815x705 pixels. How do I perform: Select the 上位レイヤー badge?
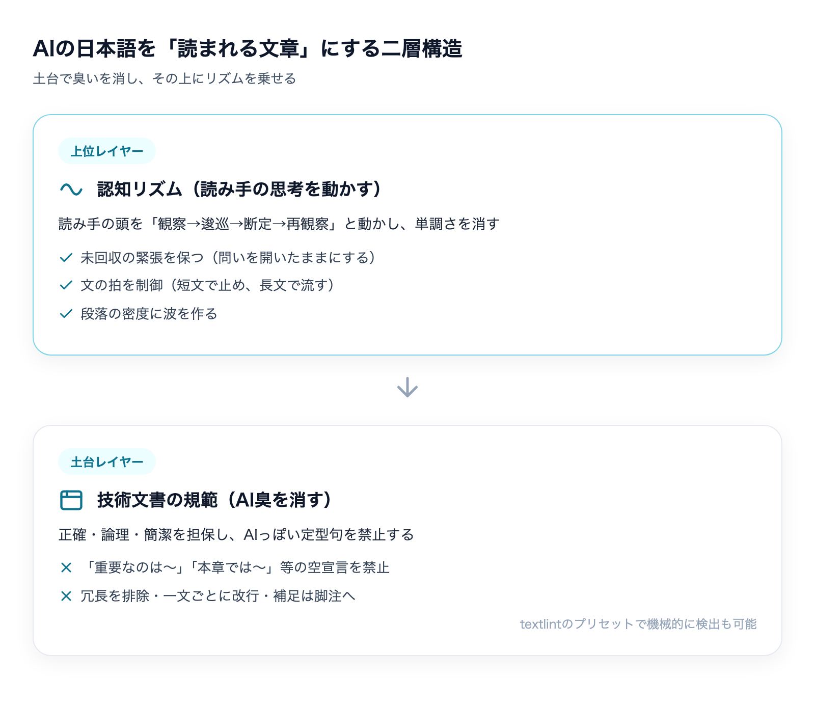(107, 151)
